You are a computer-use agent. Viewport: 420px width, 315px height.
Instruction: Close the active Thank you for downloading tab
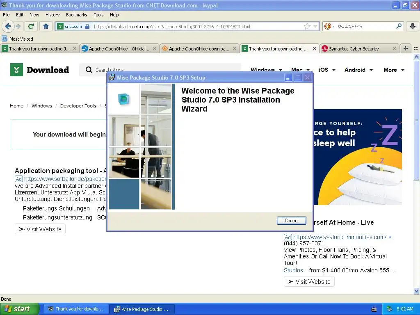pos(315,48)
